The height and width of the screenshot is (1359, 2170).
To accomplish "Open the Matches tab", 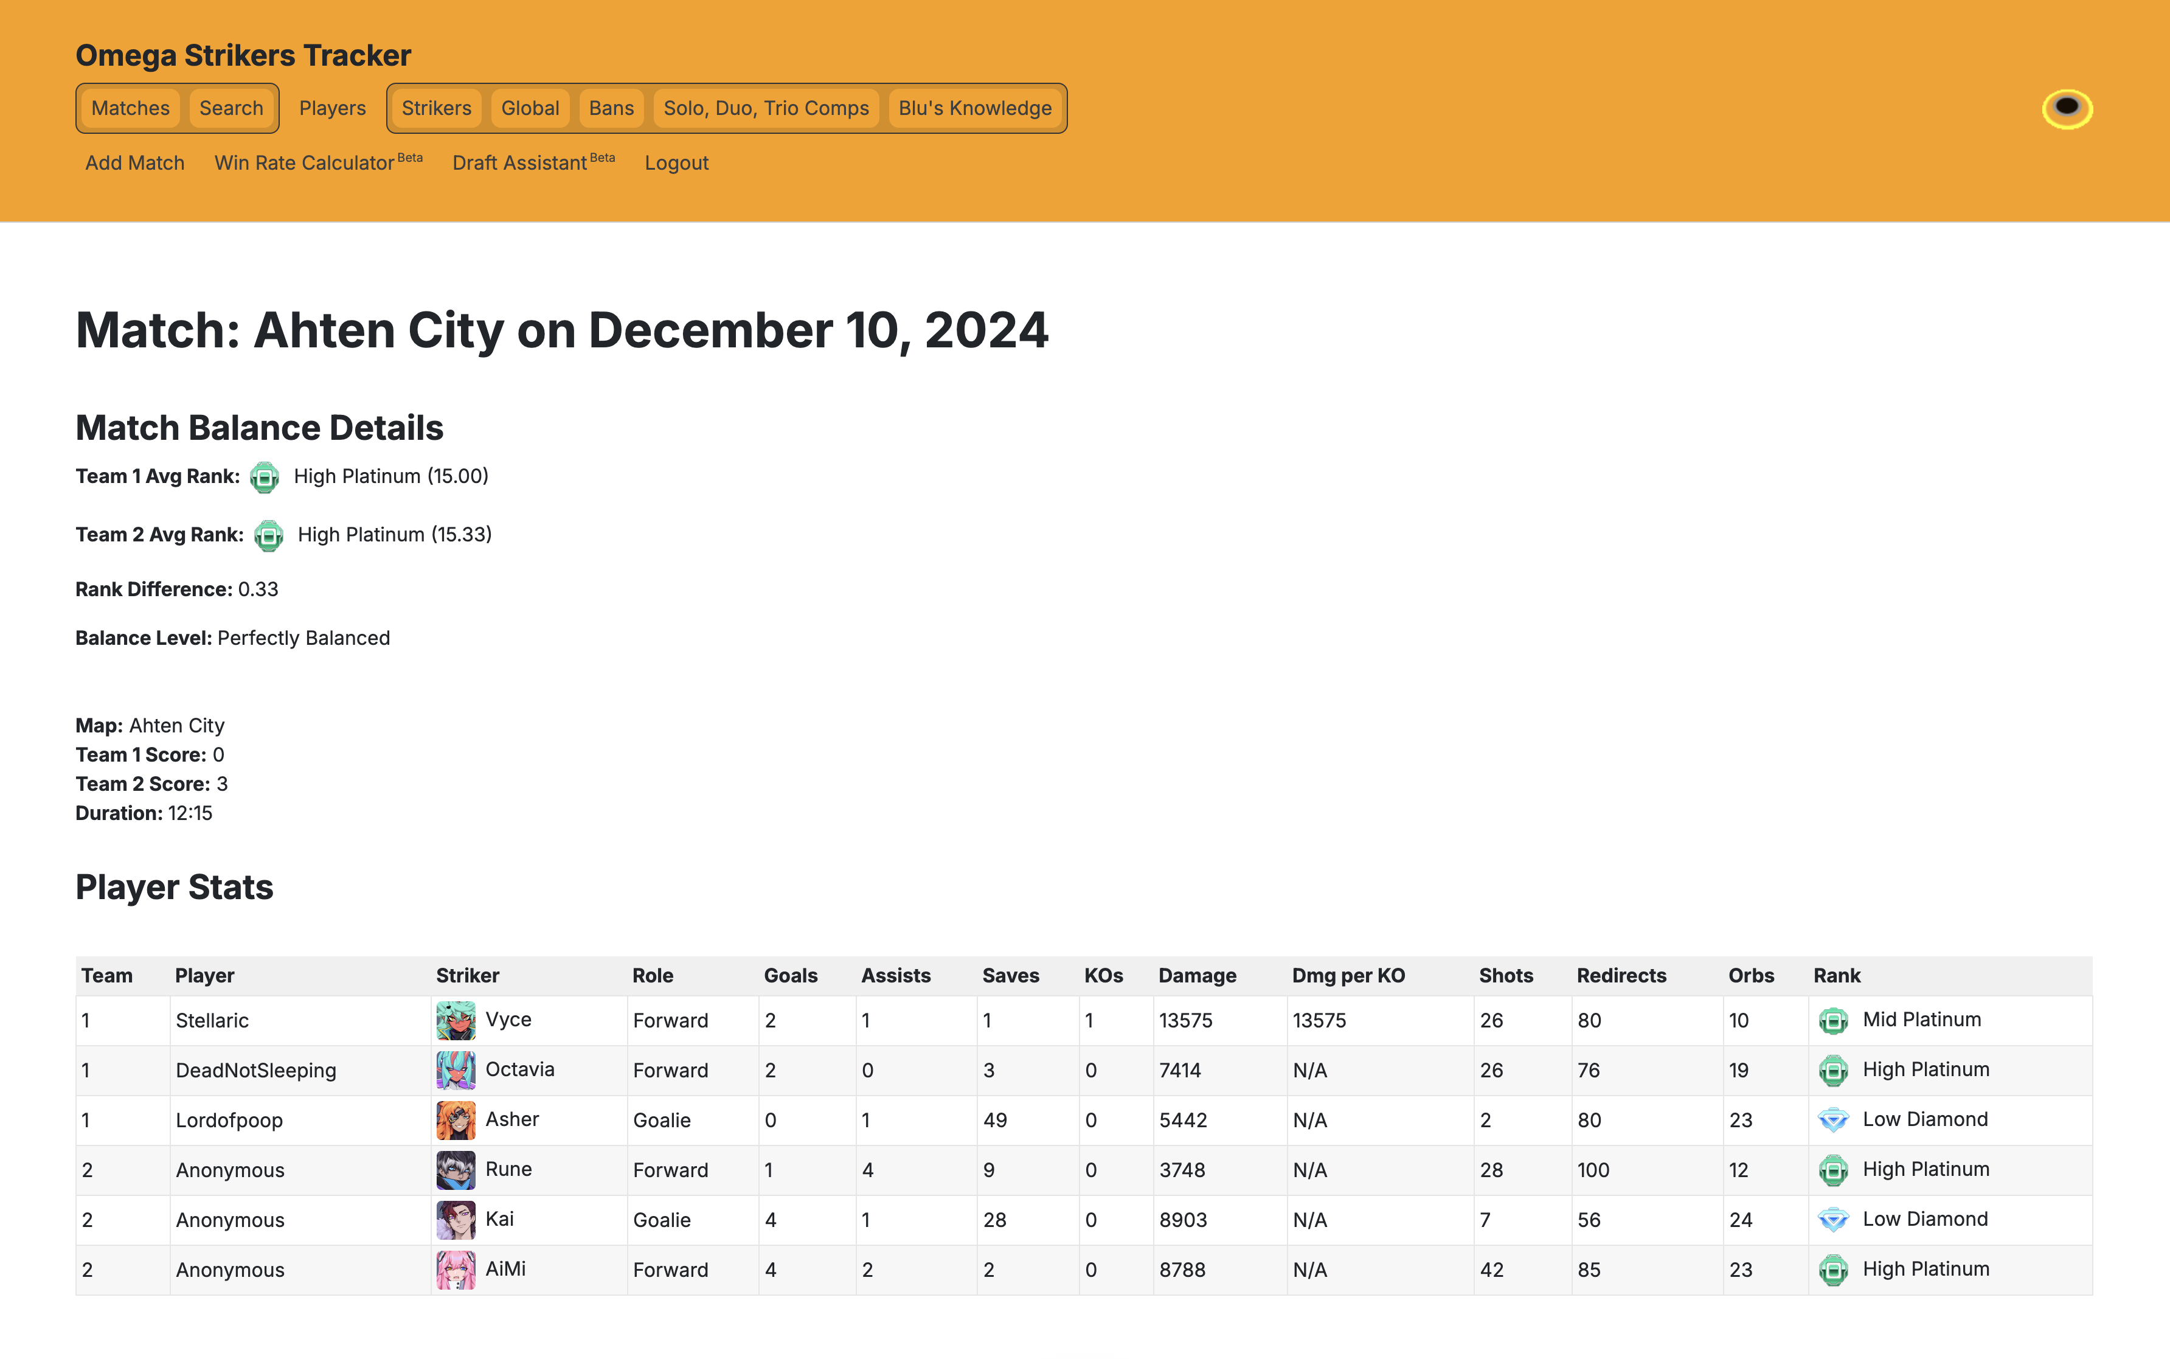I will point(130,109).
